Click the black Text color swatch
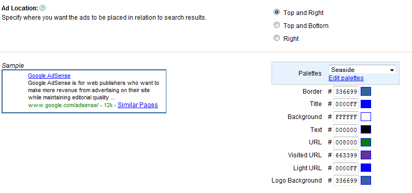This screenshot has width=412, height=193. point(366,129)
